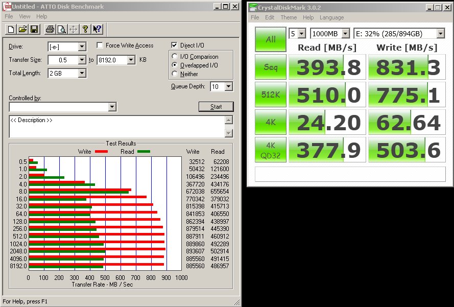Image resolution: width=454 pixels, height=307 pixels.
Task: Uncheck the Direct I/O checkbox
Action: pos(174,45)
